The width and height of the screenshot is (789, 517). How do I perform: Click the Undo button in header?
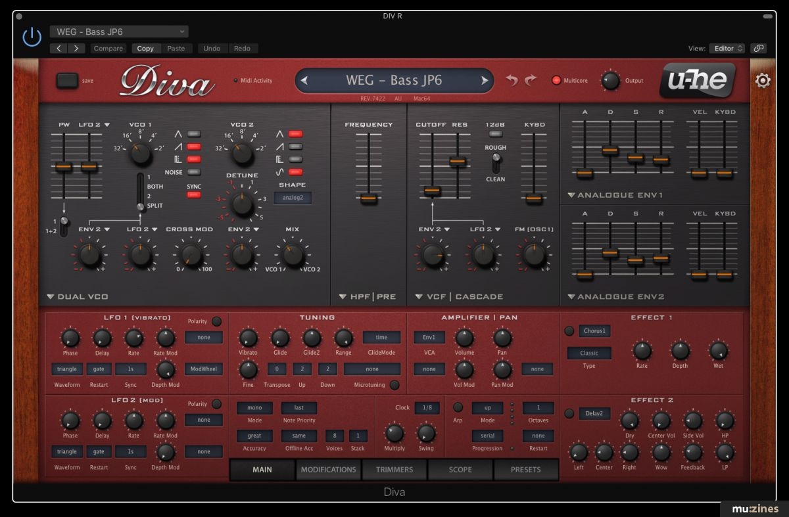tap(212, 49)
